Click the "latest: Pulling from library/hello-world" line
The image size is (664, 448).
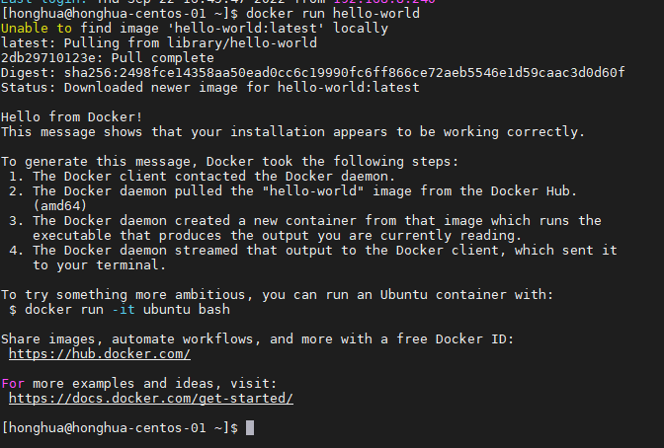tap(158, 43)
